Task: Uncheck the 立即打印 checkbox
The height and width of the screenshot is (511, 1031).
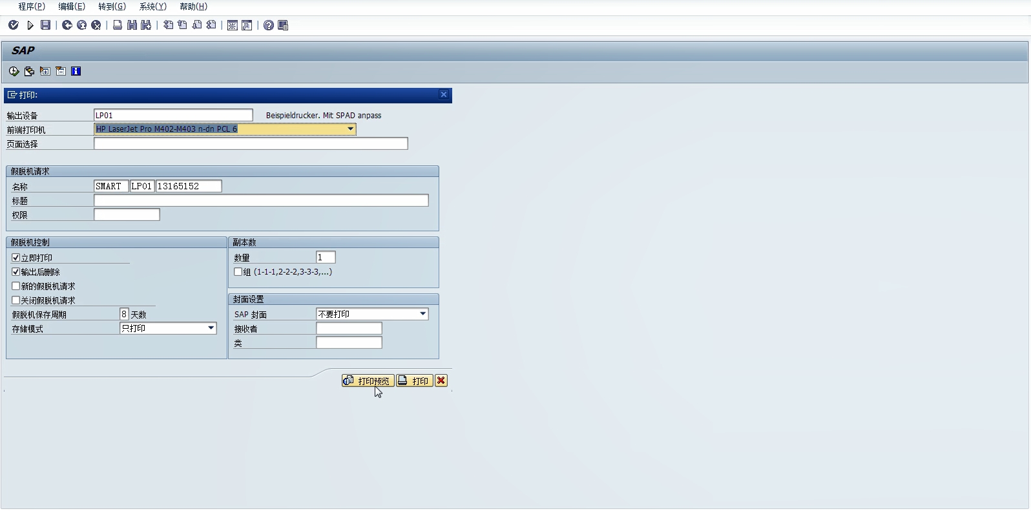Action: 16,258
